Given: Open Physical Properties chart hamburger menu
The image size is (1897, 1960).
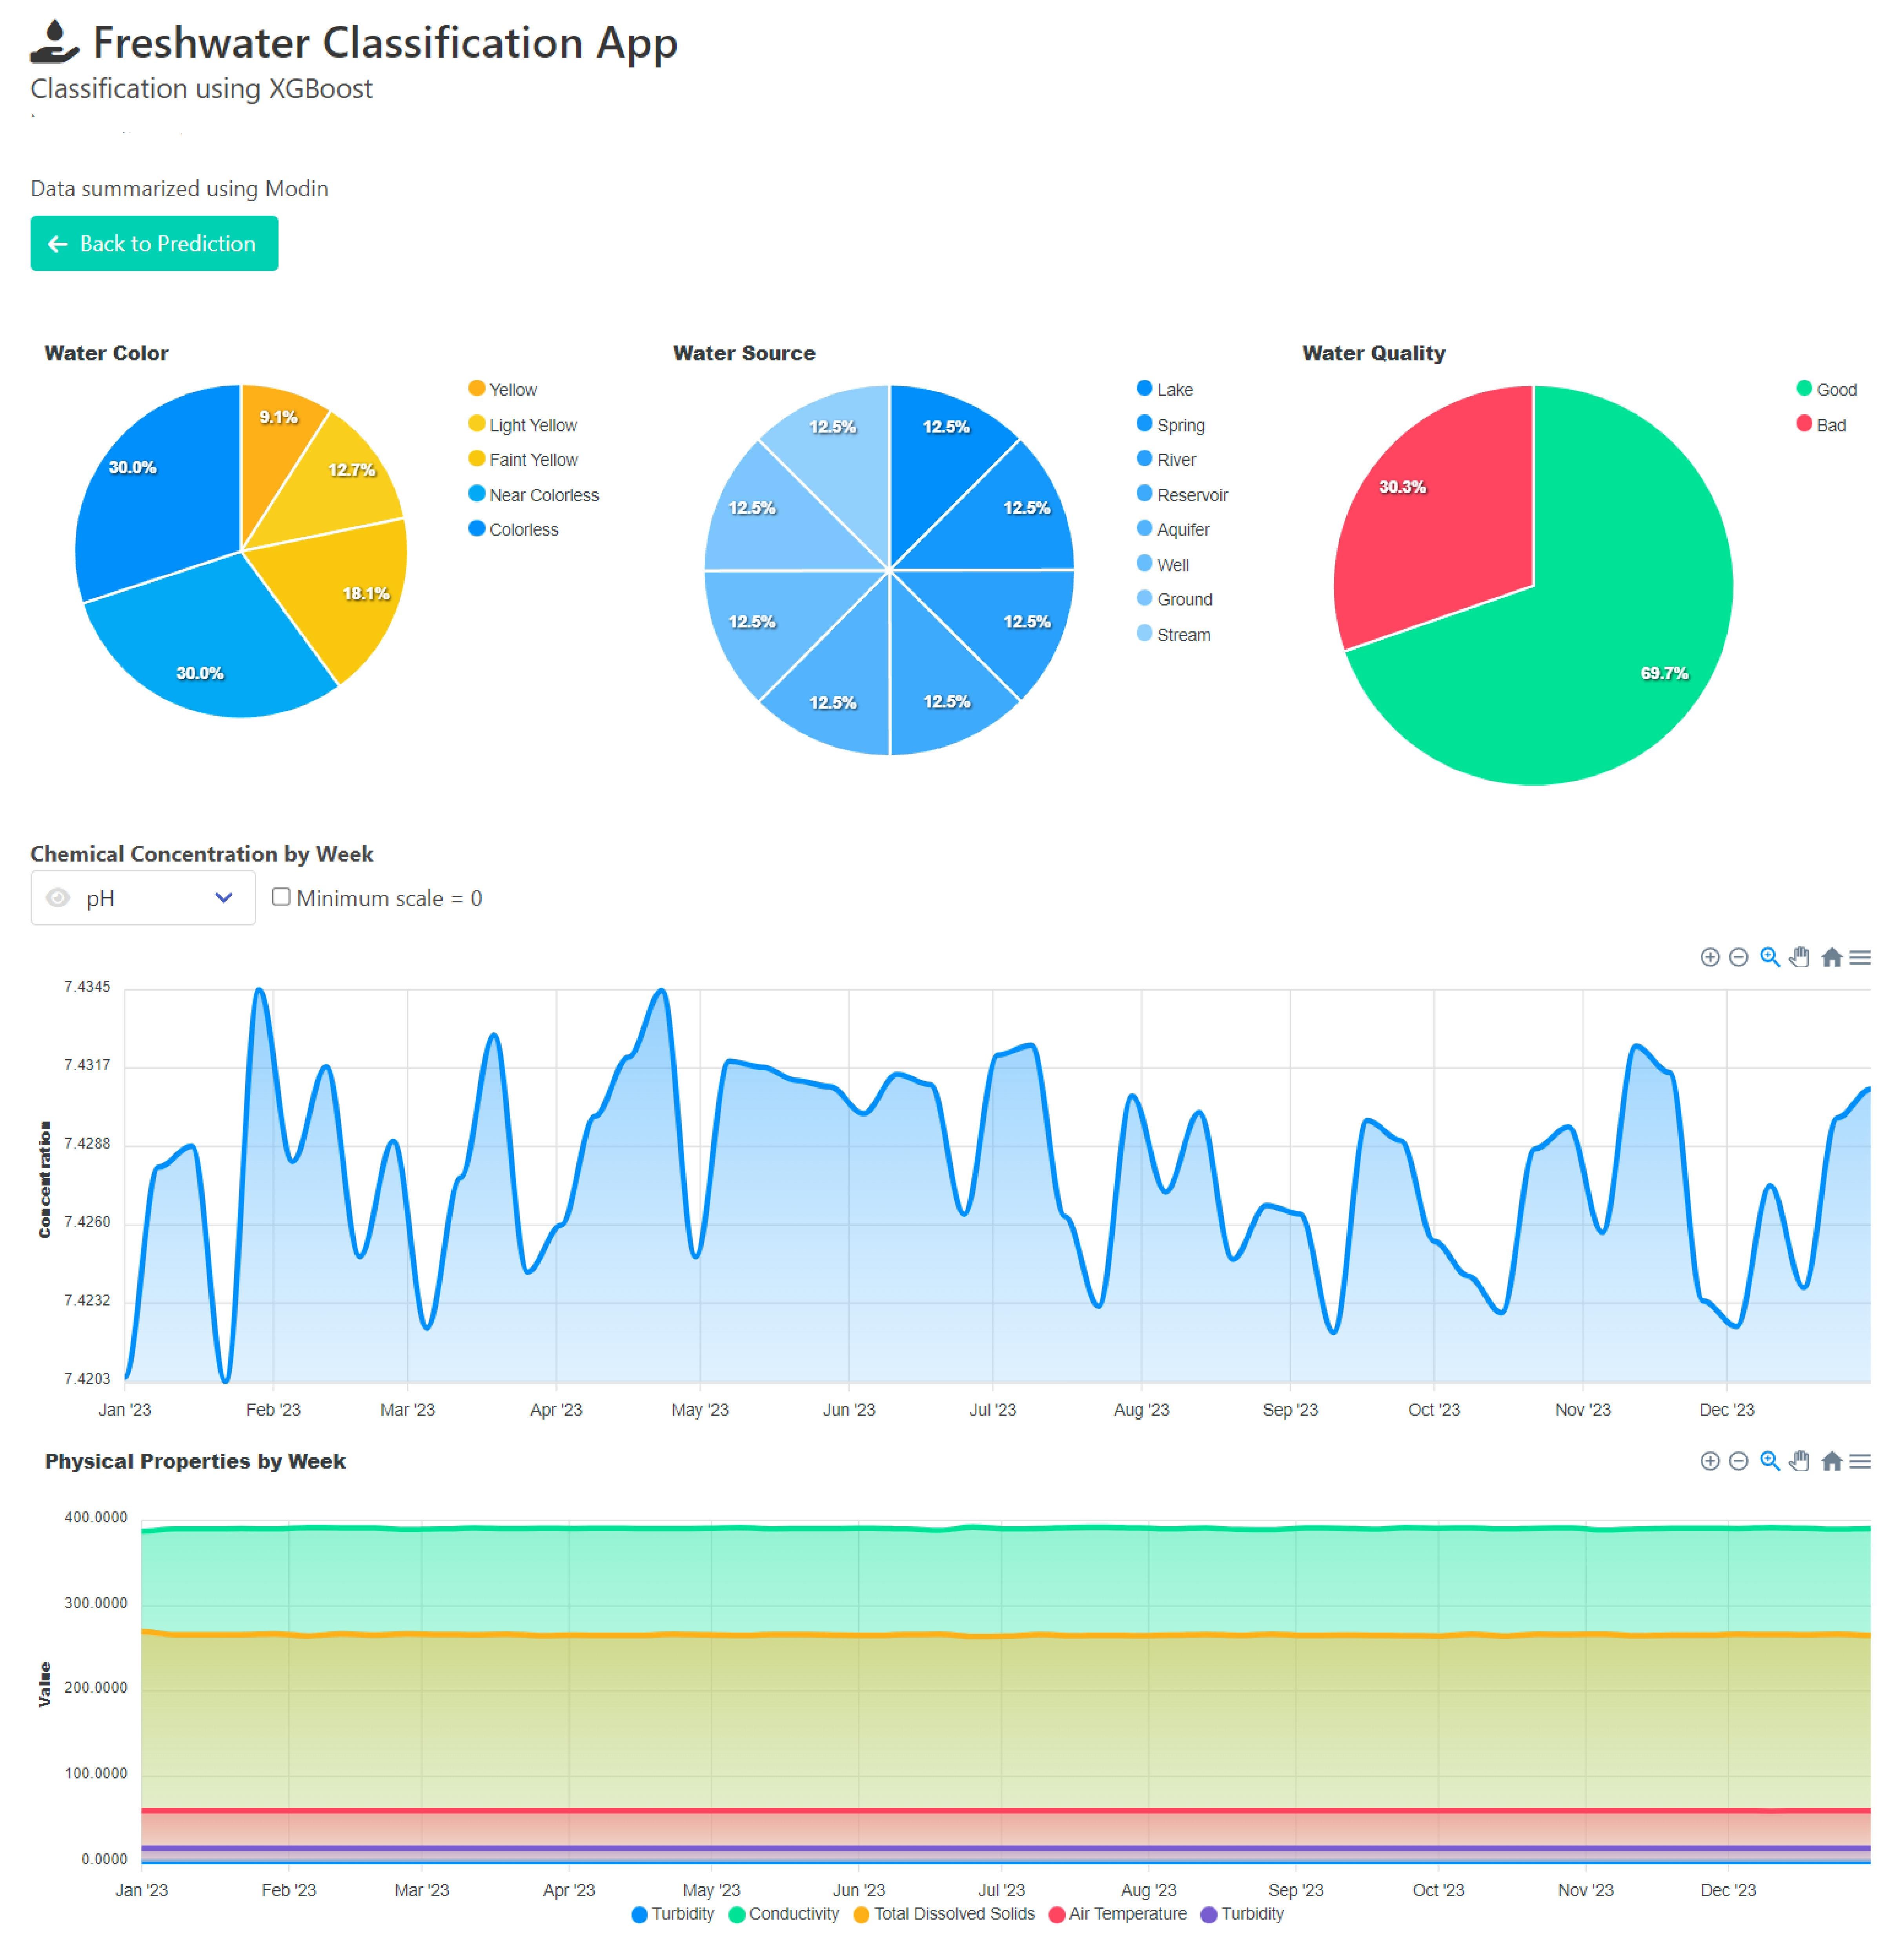Looking at the screenshot, I should pos(1860,1461).
